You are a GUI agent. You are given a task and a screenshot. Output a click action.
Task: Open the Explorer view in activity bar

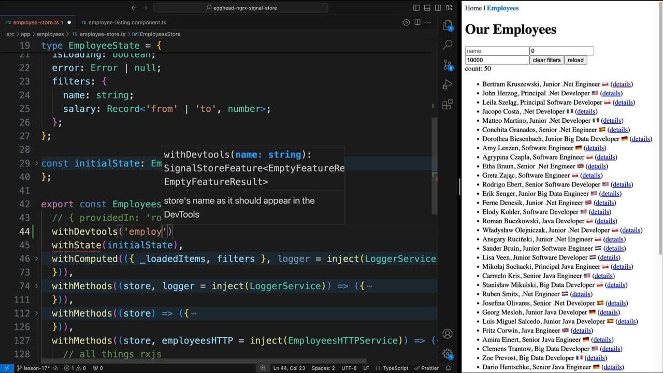coord(448,26)
